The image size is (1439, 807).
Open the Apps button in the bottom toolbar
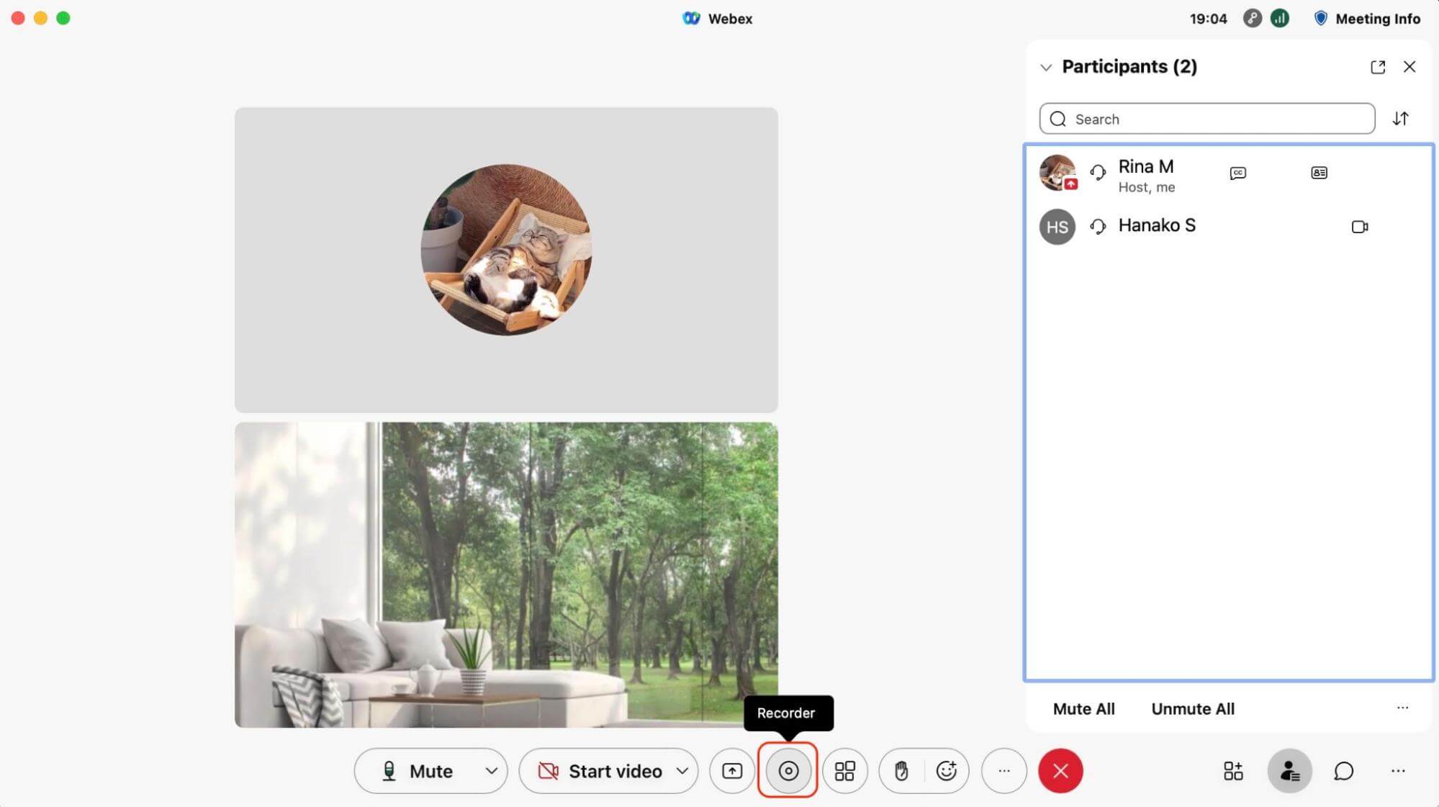1233,771
